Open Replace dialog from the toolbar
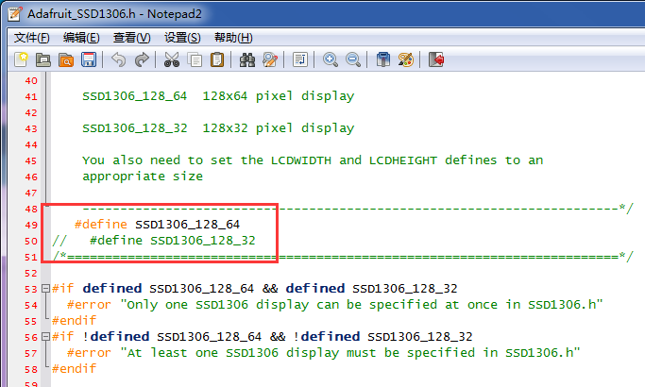The width and height of the screenshot is (645, 387). (x=269, y=59)
